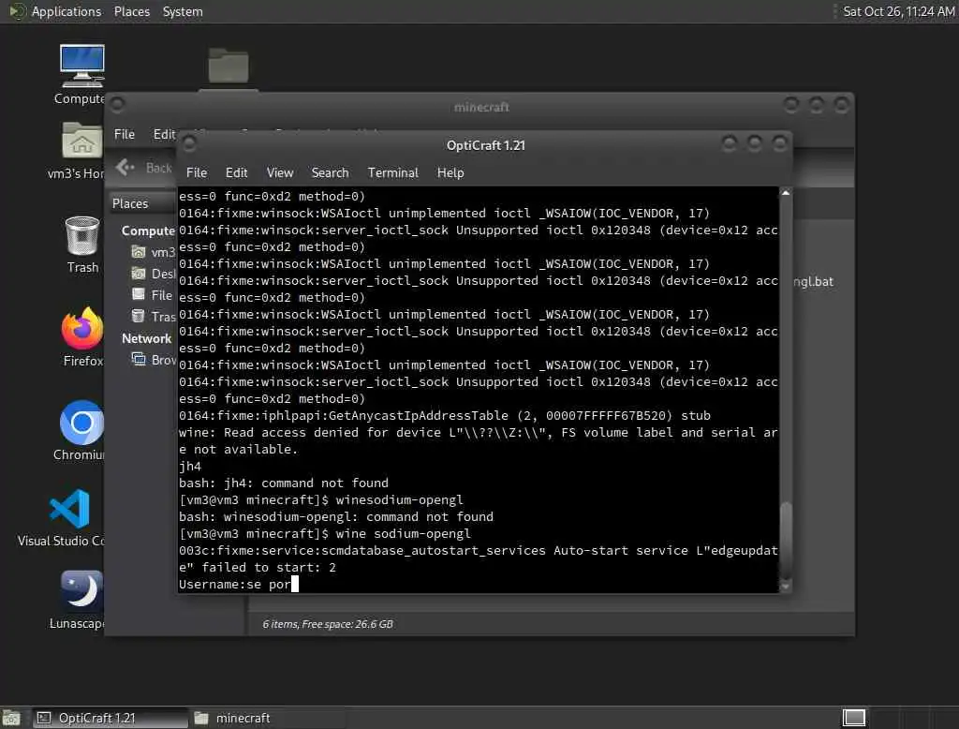959x729 pixels.
Task: Open the System menu in top panel
Action: tap(183, 11)
